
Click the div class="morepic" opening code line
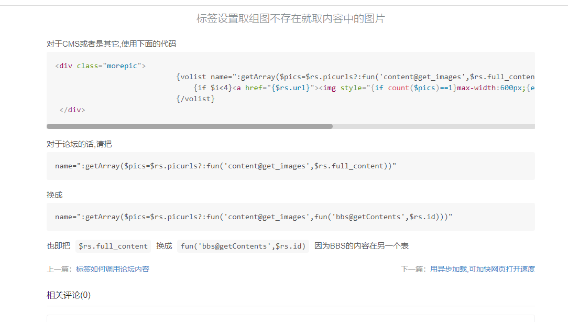tap(100, 66)
